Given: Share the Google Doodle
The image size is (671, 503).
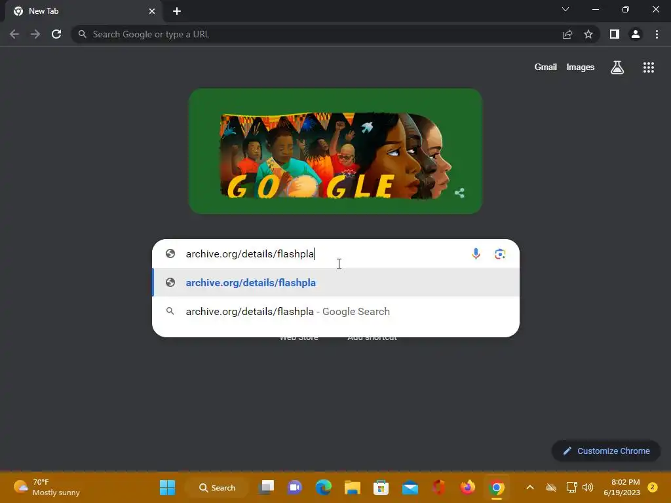Looking at the screenshot, I should [459, 193].
